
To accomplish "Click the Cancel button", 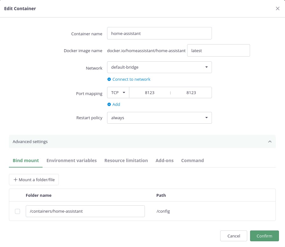I will point(234,236).
